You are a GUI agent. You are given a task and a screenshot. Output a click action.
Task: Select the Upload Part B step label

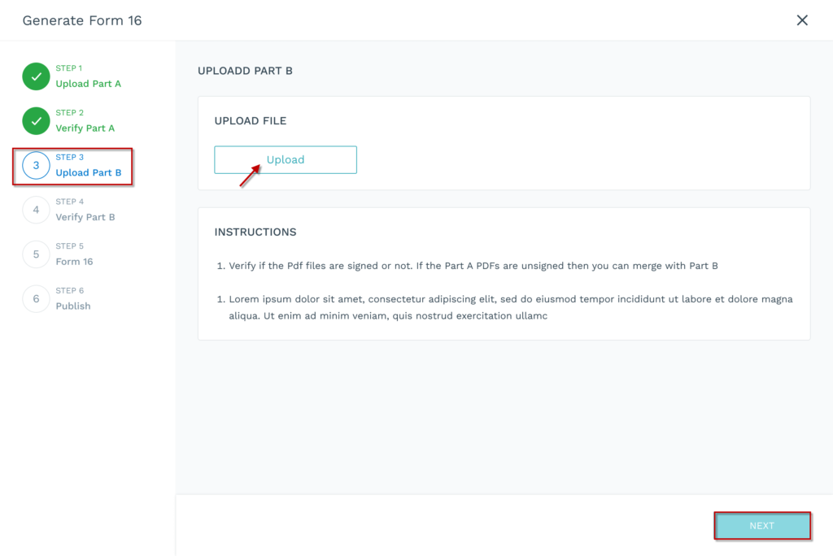(88, 172)
